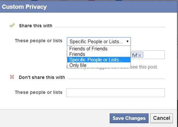The width and height of the screenshot is (178, 127).
Task: Click the fvf tag label
Action: tap(135, 55)
